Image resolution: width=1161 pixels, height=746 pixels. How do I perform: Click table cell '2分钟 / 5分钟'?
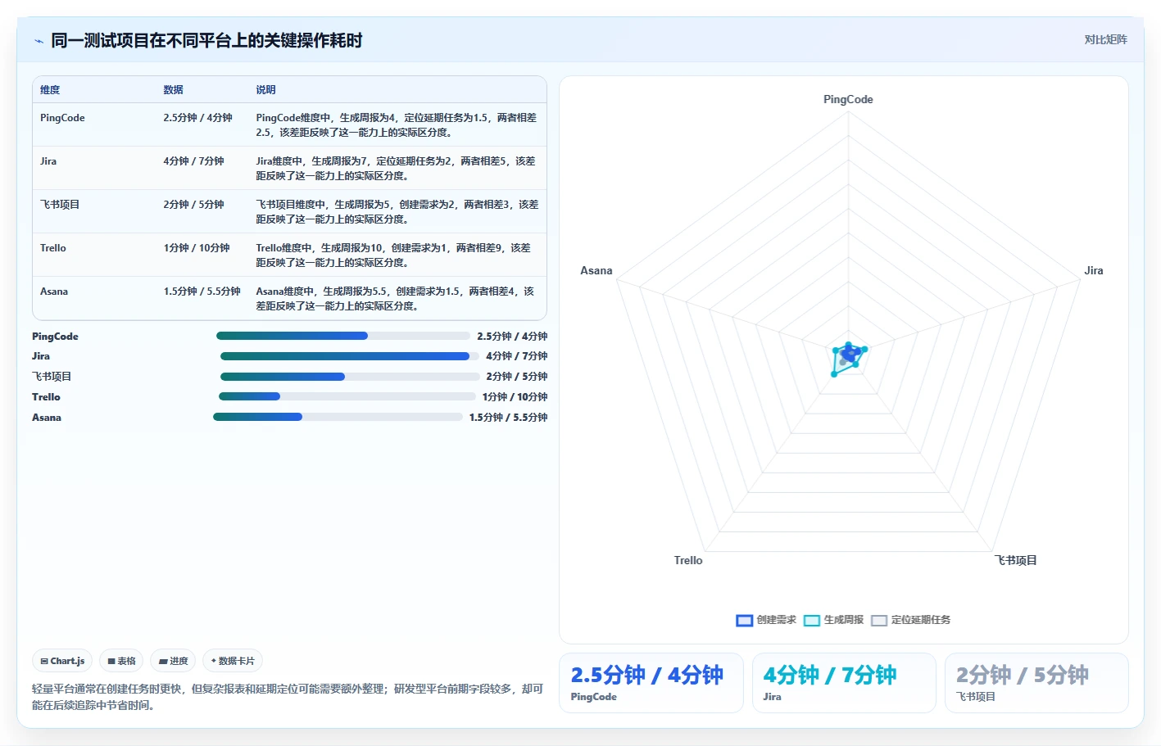(x=193, y=205)
